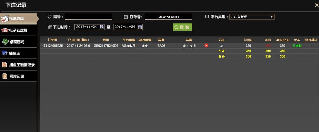Click the 已派彩 status text

click(297, 46)
